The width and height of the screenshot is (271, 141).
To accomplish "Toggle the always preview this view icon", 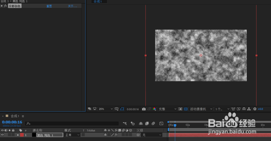I will 89,109.
